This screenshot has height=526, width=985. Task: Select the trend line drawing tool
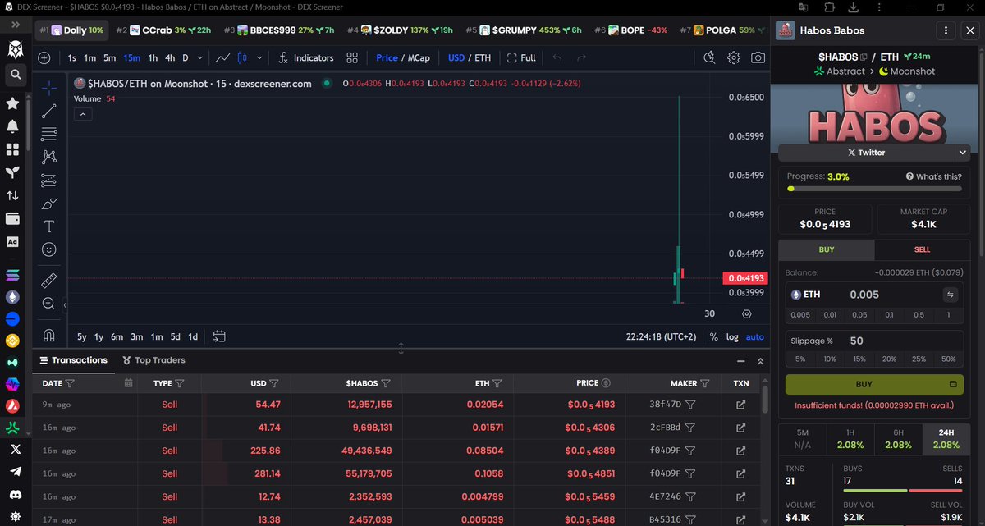[x=49, y=111]
